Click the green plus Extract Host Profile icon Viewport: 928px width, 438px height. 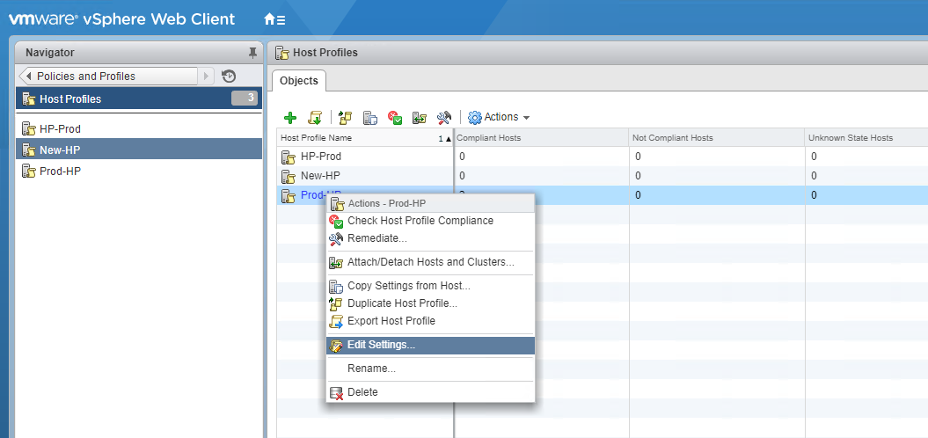[x=290, y=117]
